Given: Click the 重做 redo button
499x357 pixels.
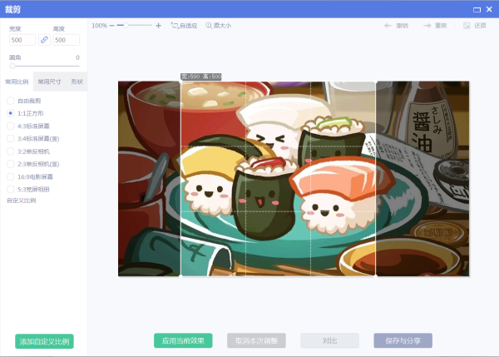Looking at the screenshot, I should click(x=435, y=26).
